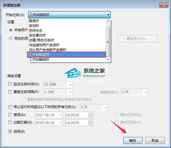Click the up spinner on activation time 14:28:06

point(90,114)
